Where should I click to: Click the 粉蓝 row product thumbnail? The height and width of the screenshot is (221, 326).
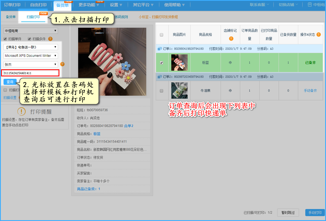(x=179, y=63)
